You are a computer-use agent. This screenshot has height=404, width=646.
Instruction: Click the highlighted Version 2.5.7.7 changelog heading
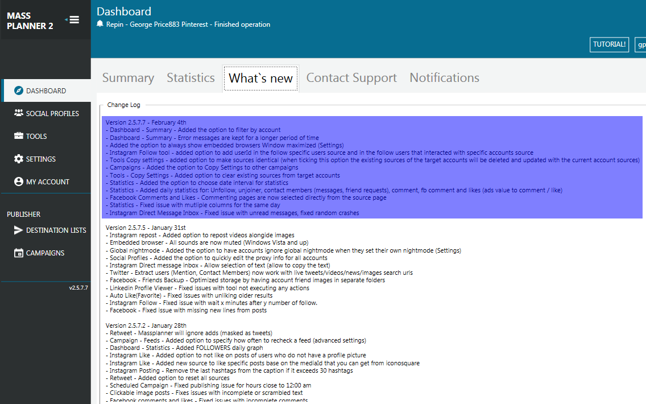(146, 122)
